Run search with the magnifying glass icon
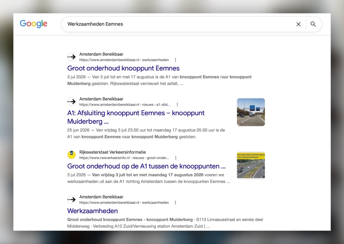Screen dimensions: 344x244 (313, 24)
